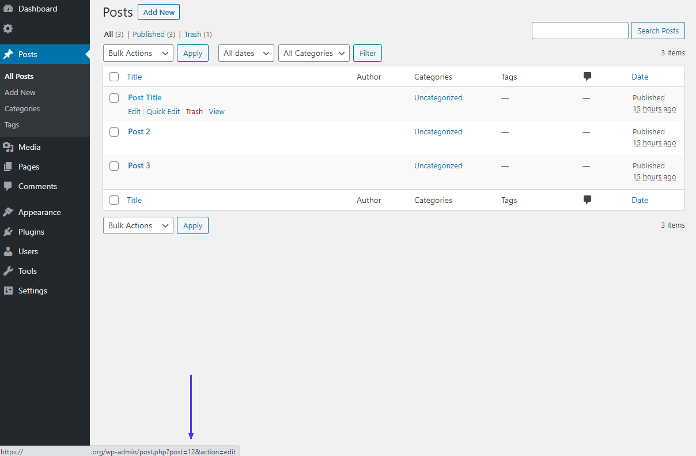Go to Users in the admin menu
Screen dimensions: 696x456
pos(28,251)
